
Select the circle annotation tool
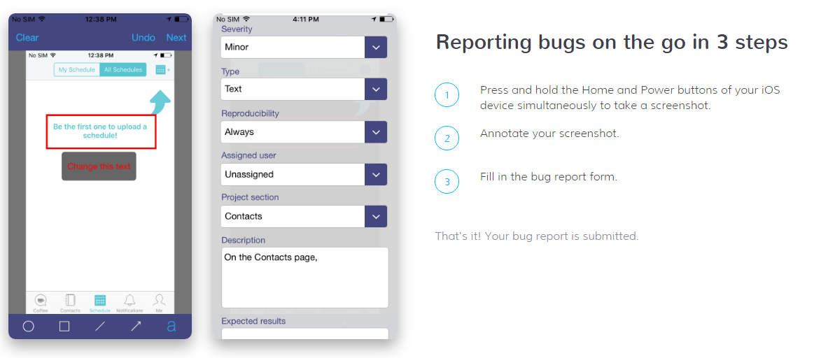(29, 326)
